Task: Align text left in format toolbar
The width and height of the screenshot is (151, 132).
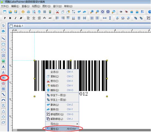Action: point(28,18)
